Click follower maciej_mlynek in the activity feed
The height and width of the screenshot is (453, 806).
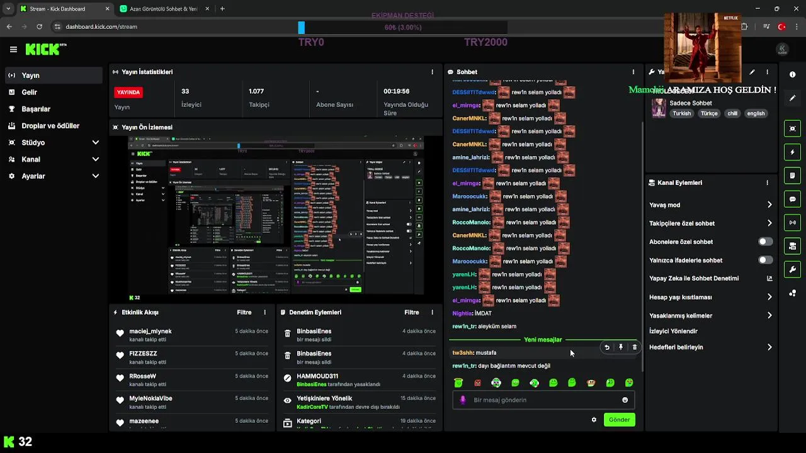tap(150, 332)
